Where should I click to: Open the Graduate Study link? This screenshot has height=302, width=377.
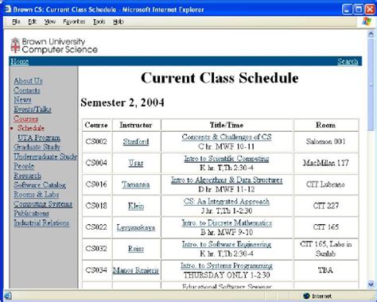[x=37, y=147]
